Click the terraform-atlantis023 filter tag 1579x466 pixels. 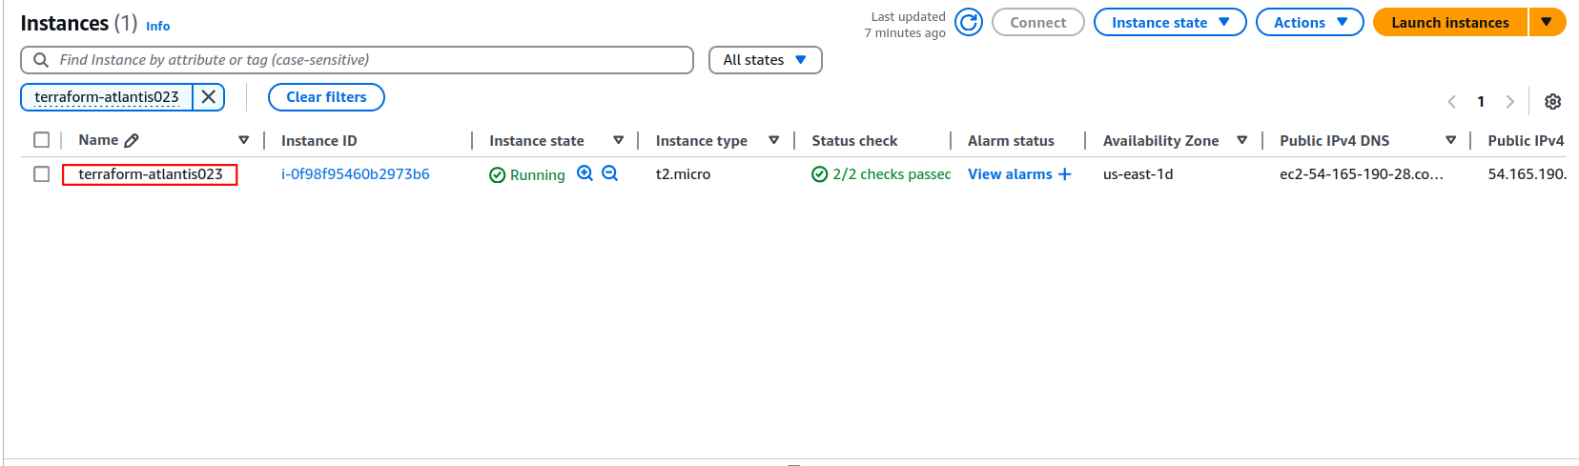(107, 97)
